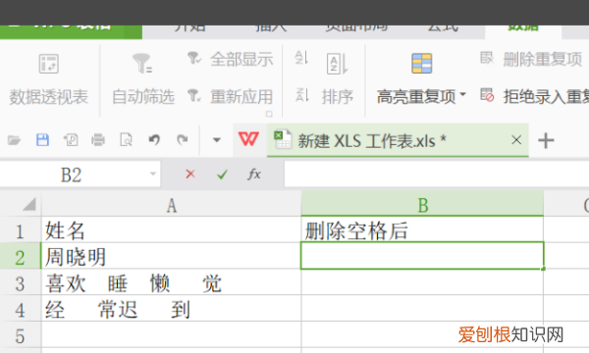
Task: Select cell B1 containing 删除空格后
Action: tap(422, 230)
